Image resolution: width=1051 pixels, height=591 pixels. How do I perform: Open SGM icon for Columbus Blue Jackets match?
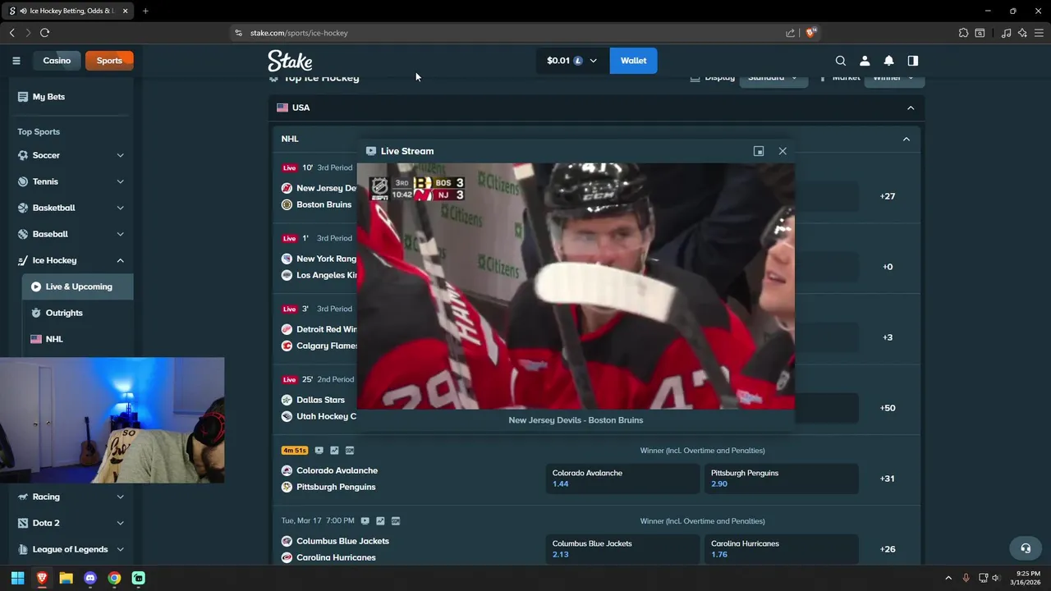(x=396, y=521)
